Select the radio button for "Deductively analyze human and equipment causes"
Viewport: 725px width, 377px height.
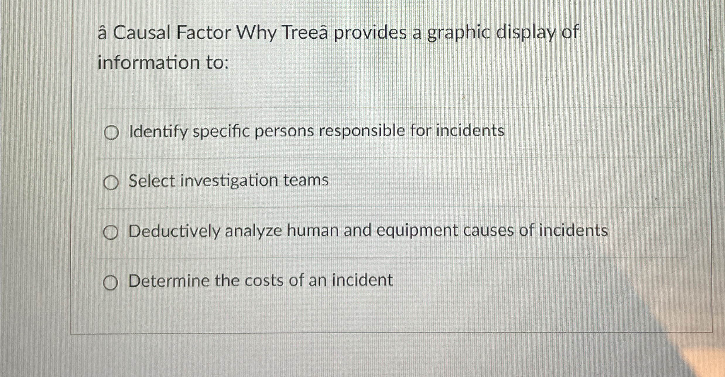click(x=111, y=232)
